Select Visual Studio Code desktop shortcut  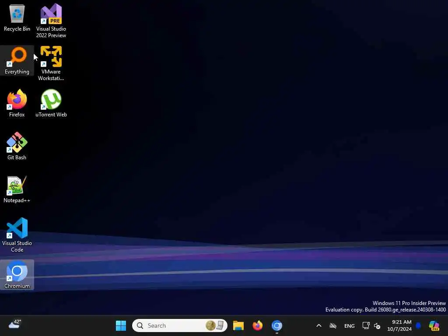point(17,235)
